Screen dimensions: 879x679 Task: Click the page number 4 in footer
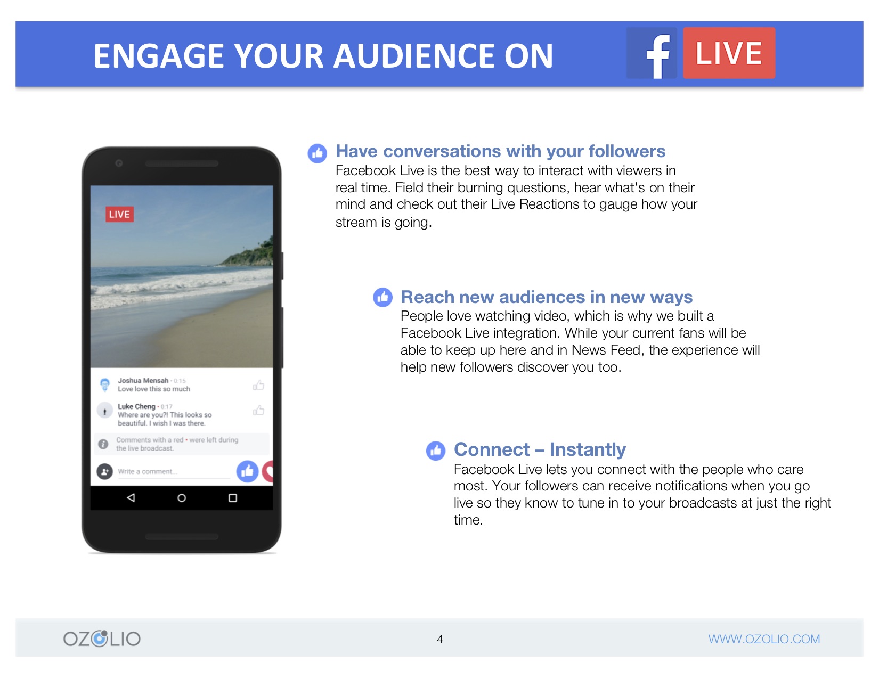click(x=440, y=639)
